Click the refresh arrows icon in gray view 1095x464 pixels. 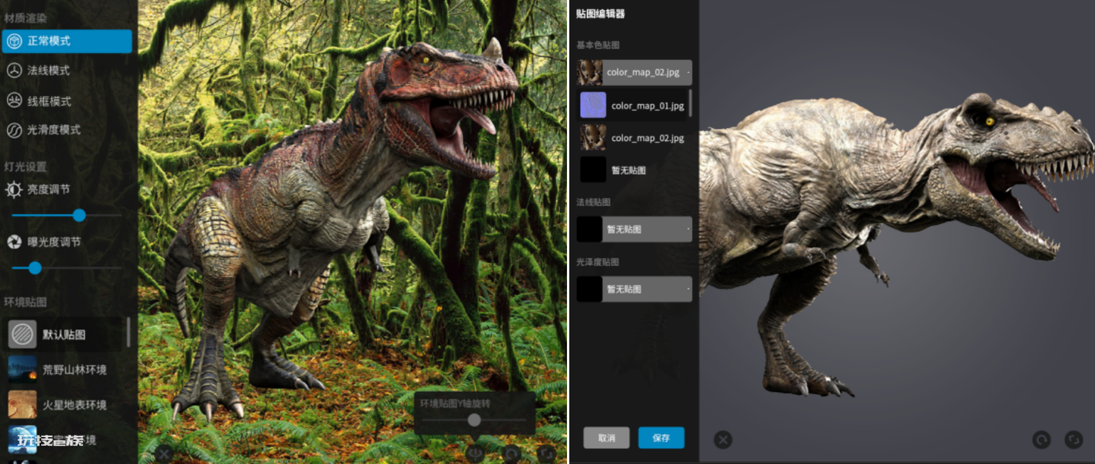(x=1074, y=440)
